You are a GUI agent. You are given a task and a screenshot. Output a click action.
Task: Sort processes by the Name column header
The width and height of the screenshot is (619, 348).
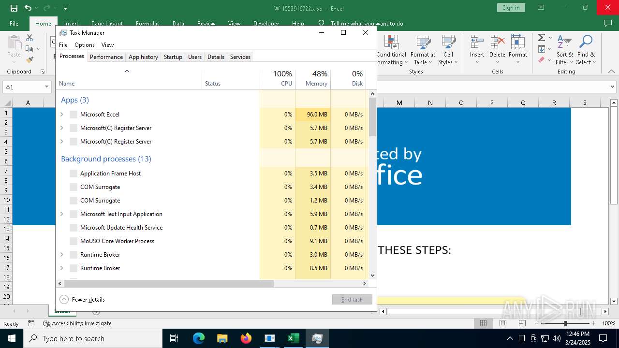129,79
